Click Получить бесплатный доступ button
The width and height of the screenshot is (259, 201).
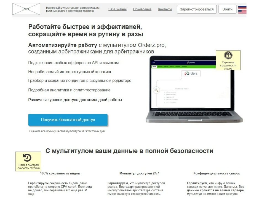coord(68,120)
